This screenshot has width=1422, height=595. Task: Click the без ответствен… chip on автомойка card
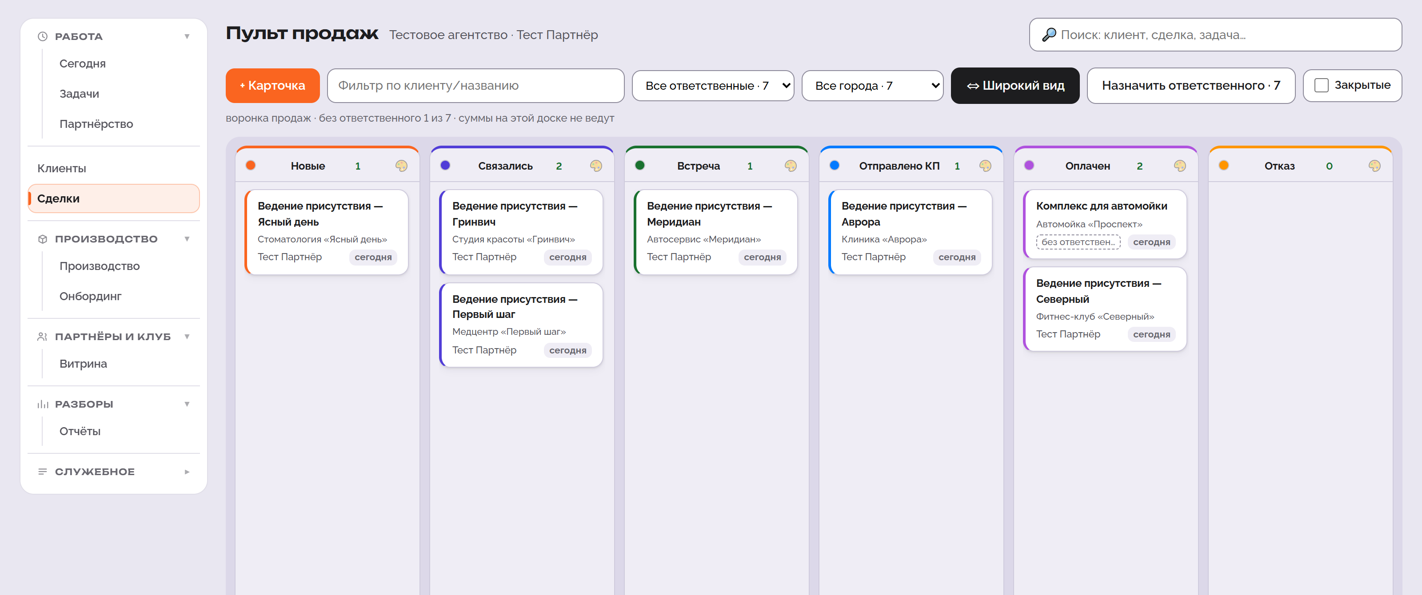click(x=1078, y=242)
